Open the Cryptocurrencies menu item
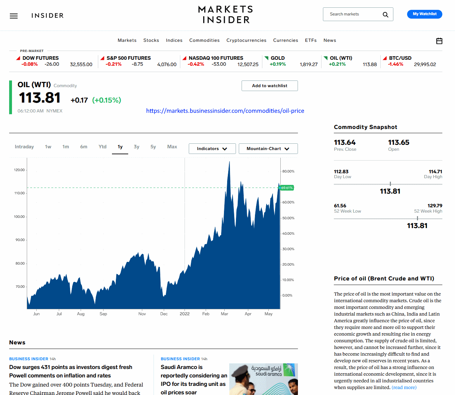Viewport: 455px width, 395px height. [x=247, y=40]
